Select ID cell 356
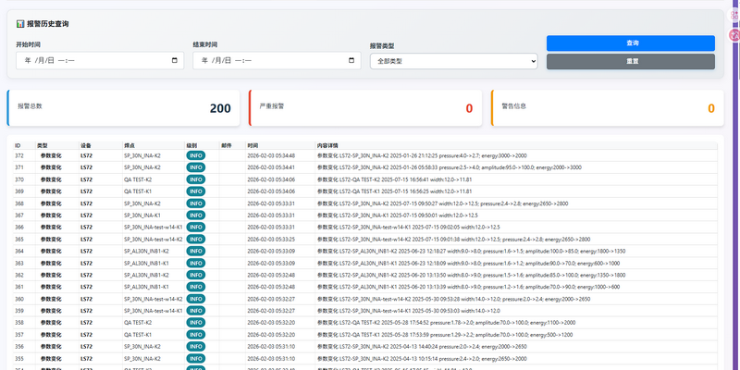 pyautogui.click(x=18, y=347)
